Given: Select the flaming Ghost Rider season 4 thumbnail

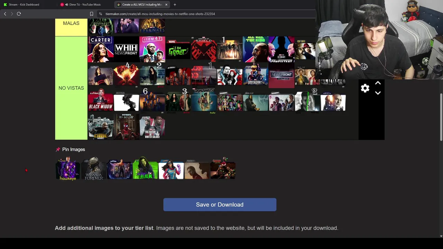Looking at the screenshot, I should (126, 75).
